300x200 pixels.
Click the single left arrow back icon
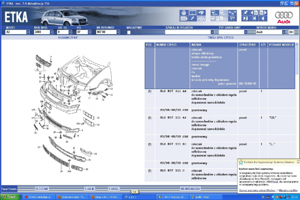click(263, 18)
